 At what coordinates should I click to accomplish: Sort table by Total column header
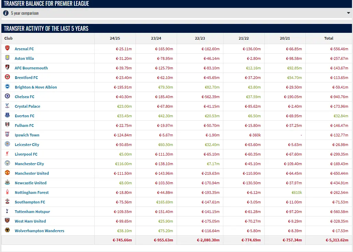pos(329,38)
